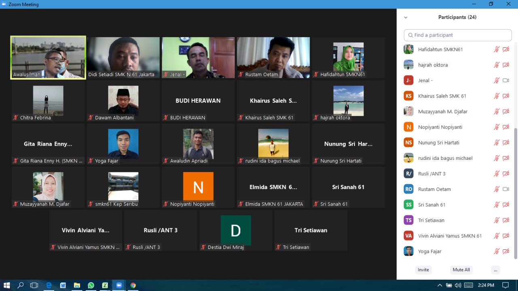The height and width of the screenshot is (291, 518).
Task: Select Awaludin Apriadi's video tile
Action: pos(198,144)
